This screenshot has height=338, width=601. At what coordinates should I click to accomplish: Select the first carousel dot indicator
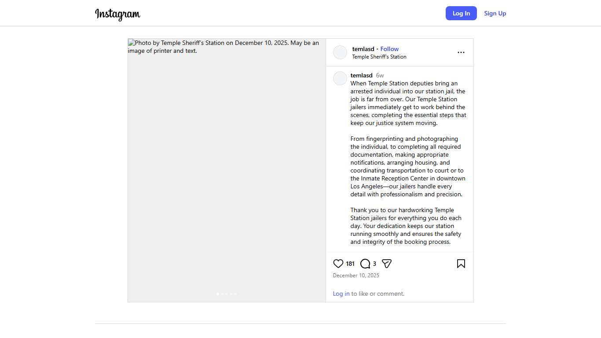[218, 294]
